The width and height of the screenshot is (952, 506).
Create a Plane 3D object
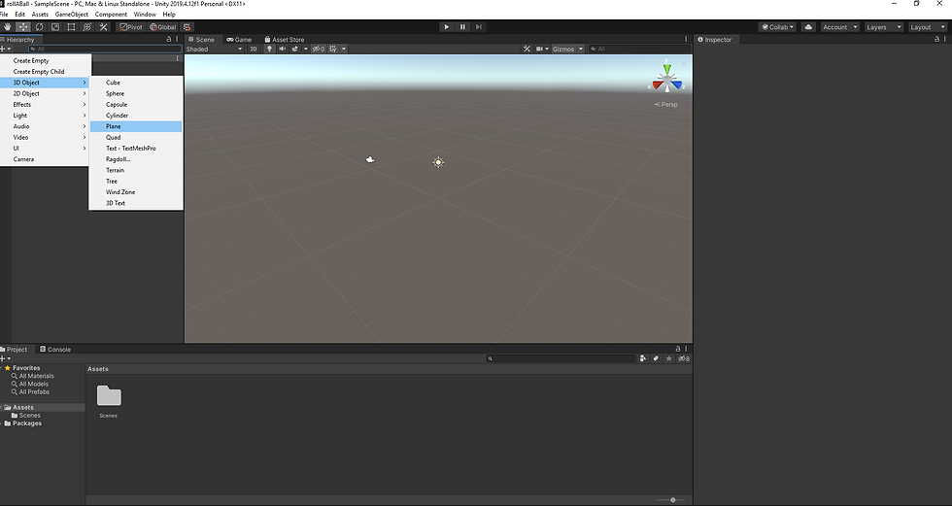pyautogui.click(x=136, y=126)
